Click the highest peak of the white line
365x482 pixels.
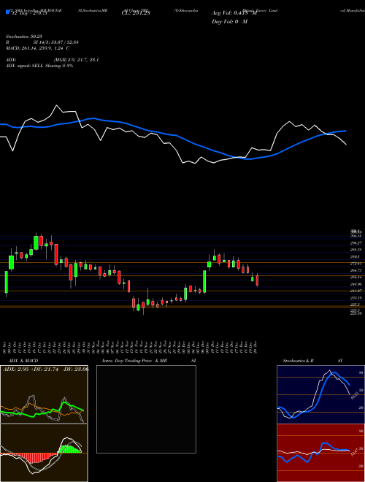56,106
